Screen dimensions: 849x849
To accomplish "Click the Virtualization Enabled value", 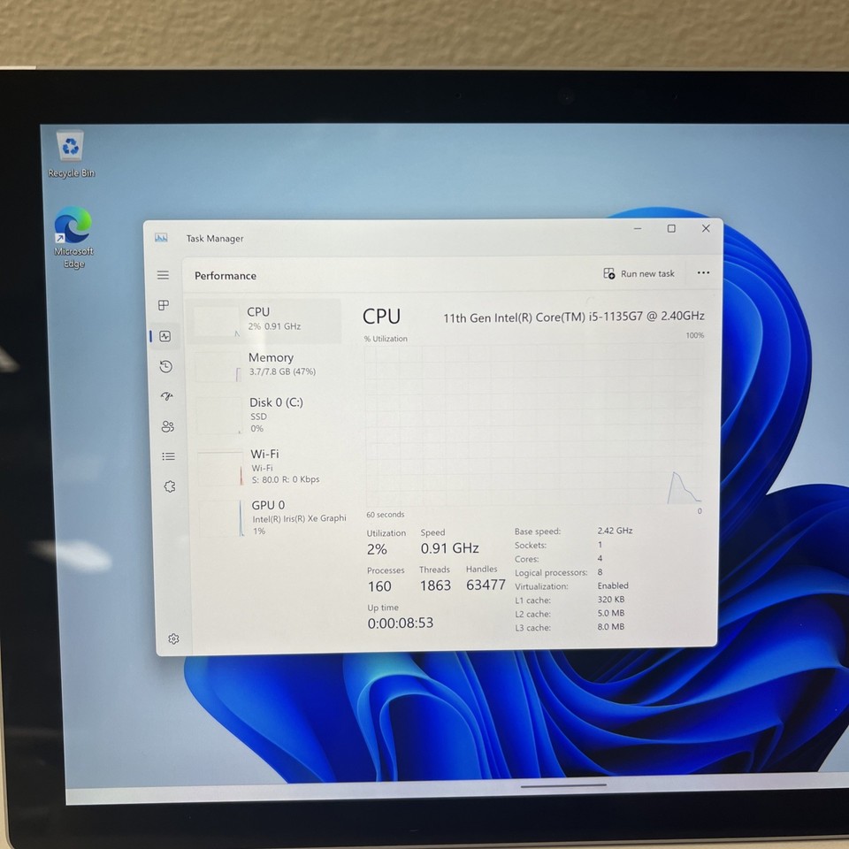I will click(x=613, y=585).
